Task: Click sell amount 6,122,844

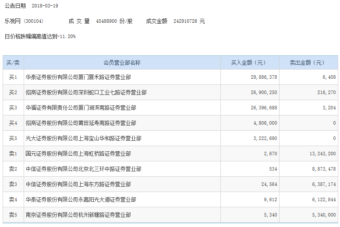Action: 324,199
